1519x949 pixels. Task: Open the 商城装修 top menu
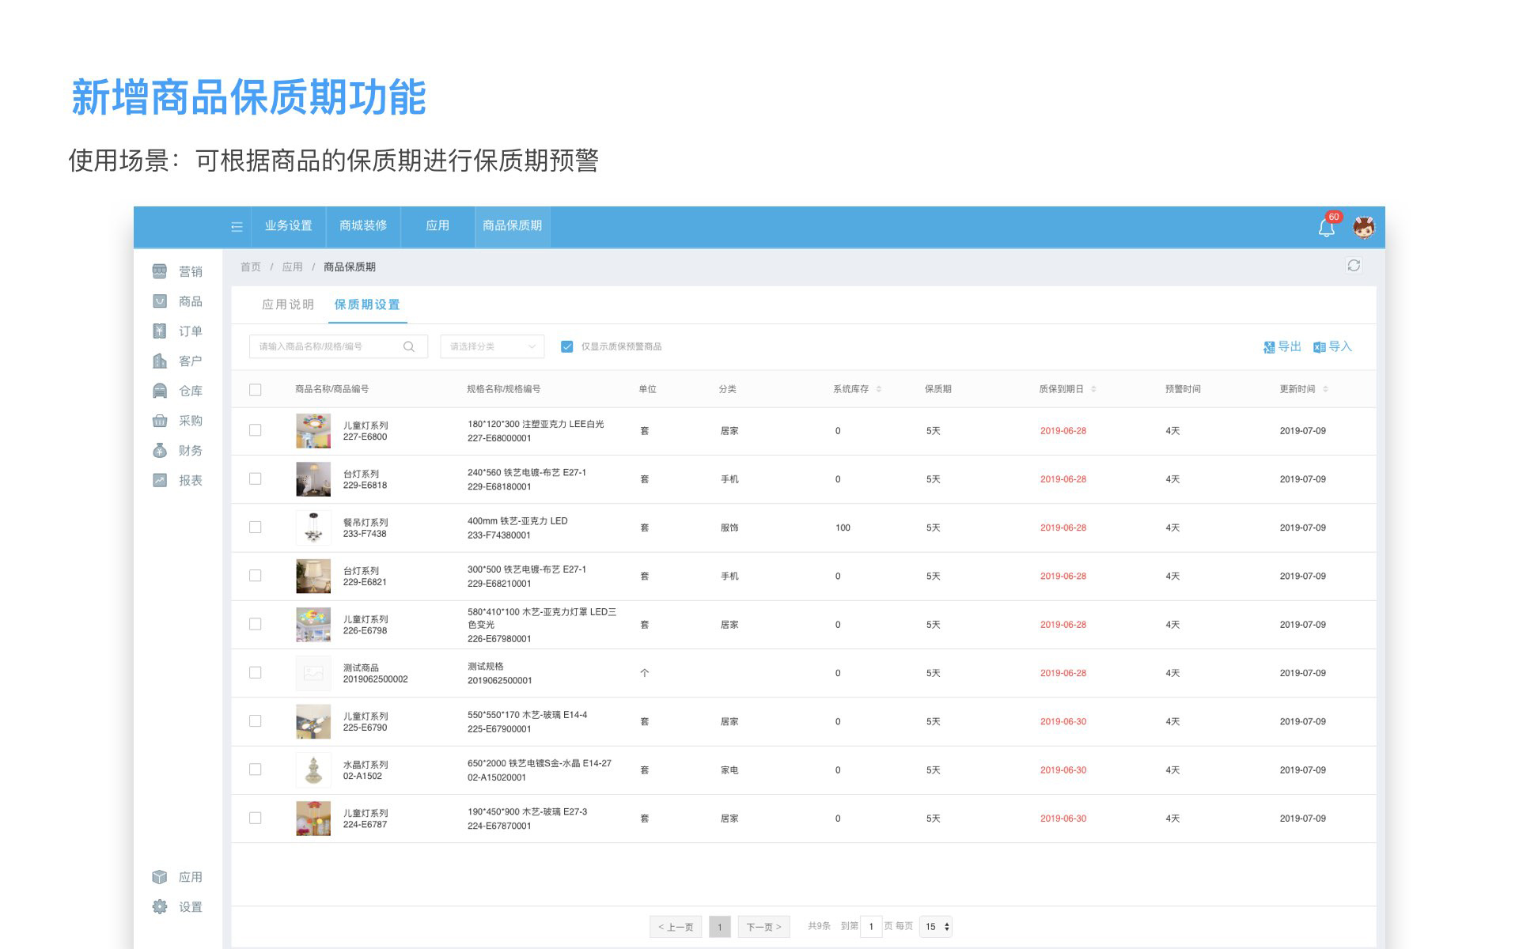[363, 226]
